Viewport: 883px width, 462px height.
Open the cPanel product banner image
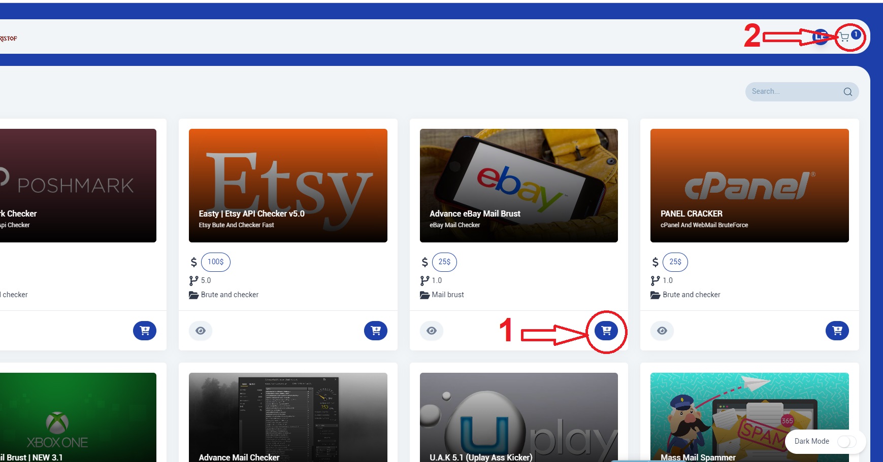tap(749, 185)
